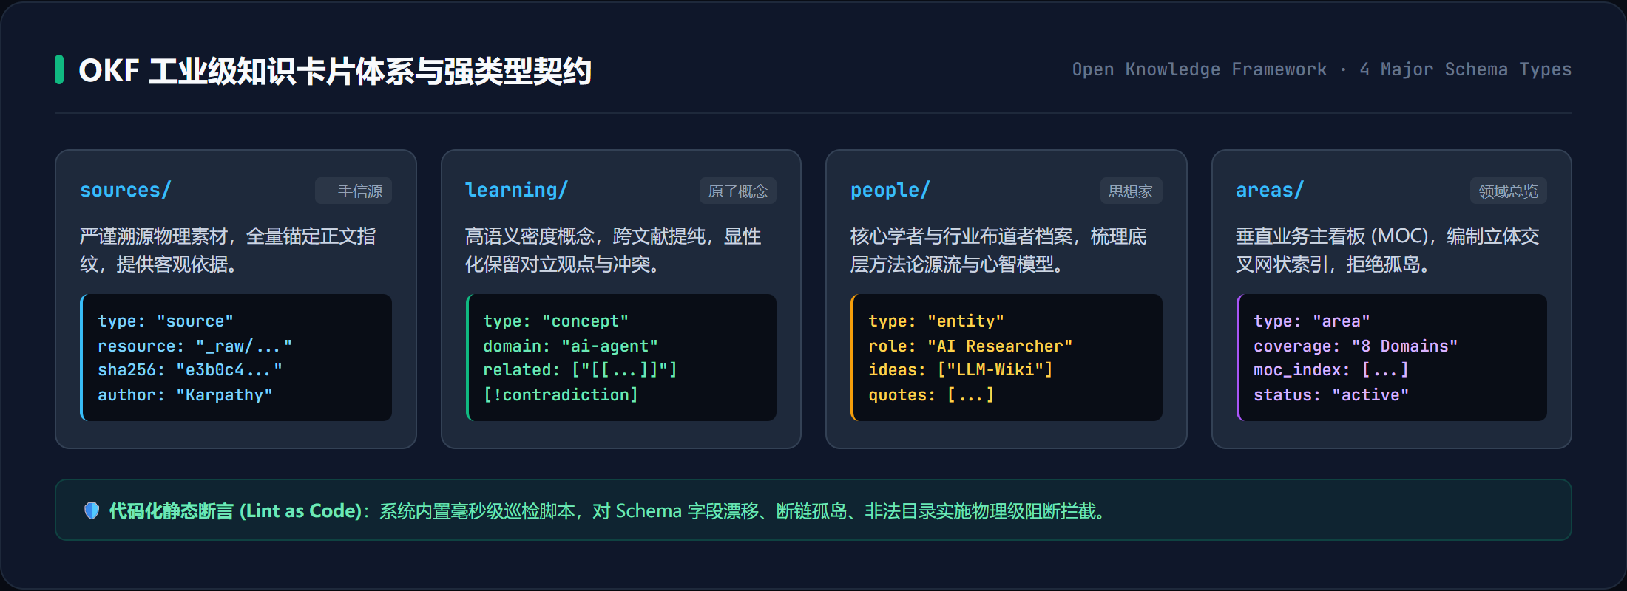Click the areas/ card heading
The width and height of the screenshot is (1627, 591).
tap(1270, 190)
